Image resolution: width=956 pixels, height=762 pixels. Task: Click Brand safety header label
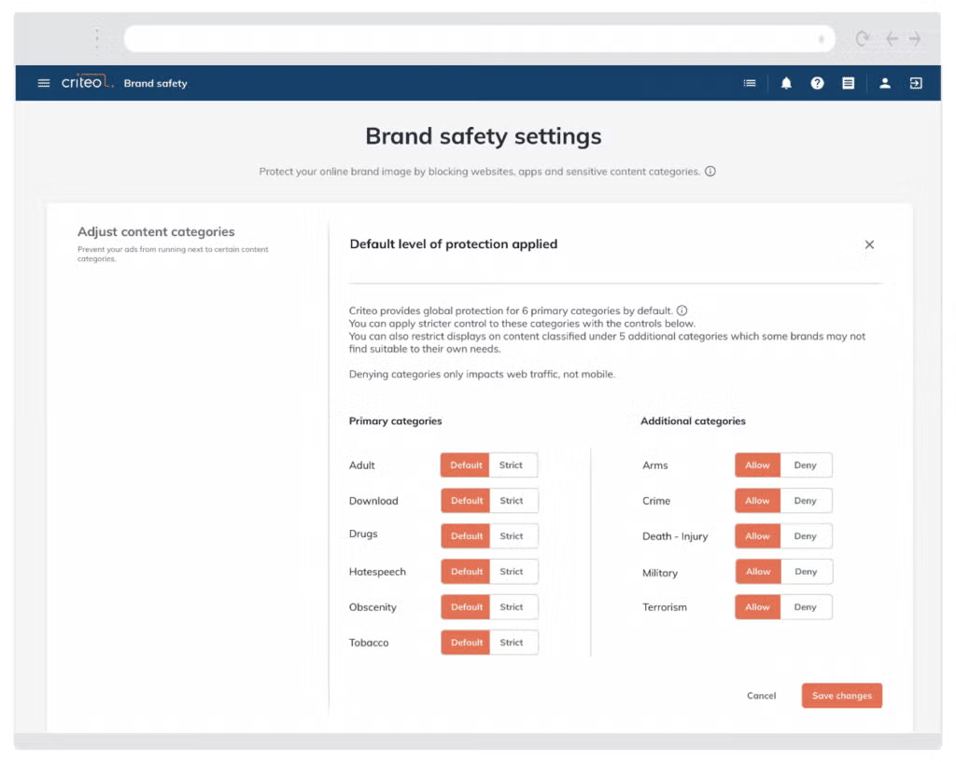[x=156, y=83]
